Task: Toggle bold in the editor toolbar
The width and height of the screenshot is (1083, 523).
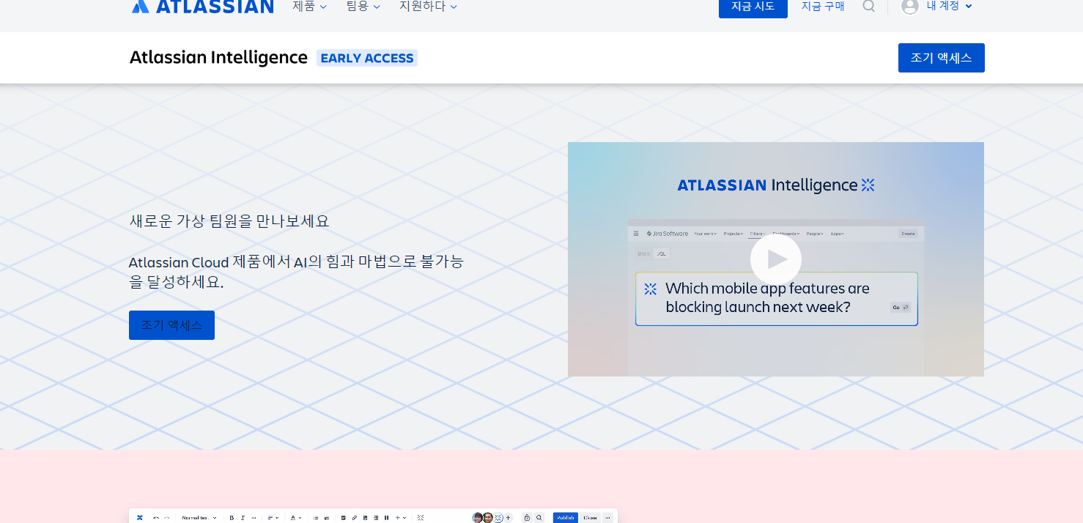Action: click(232, 518)
